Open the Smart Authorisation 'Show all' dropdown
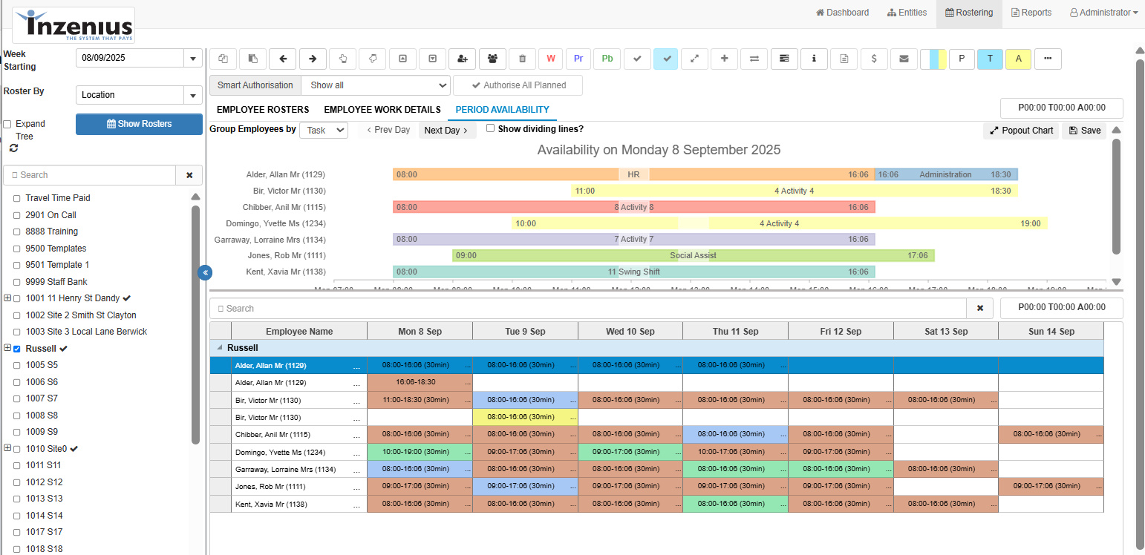This screenshot has width=1145, height=555. click(376, 85)
